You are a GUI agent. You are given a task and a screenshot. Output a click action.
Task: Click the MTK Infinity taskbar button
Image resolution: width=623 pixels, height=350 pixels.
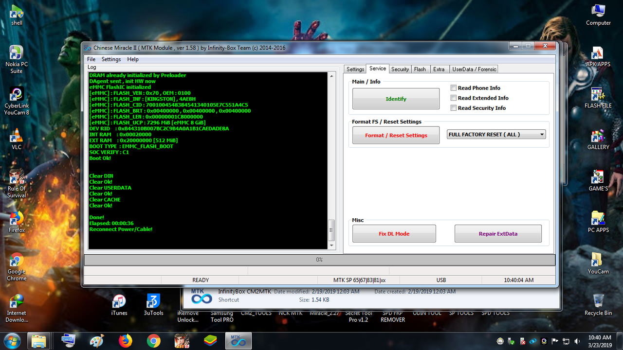239,340
